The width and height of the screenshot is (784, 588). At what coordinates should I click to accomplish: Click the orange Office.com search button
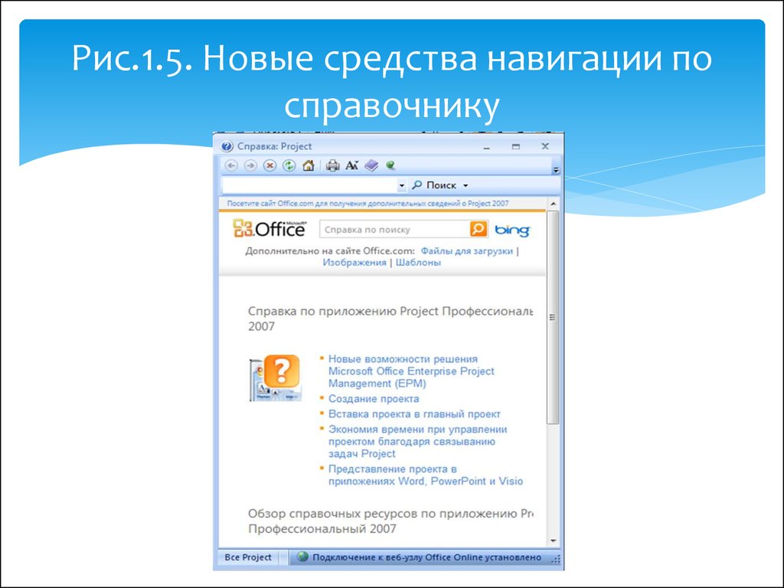[x=479, y=229]
